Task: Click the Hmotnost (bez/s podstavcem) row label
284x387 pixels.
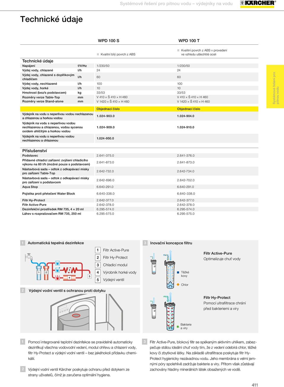Action: pyautogui.click(x=44, y=93)
